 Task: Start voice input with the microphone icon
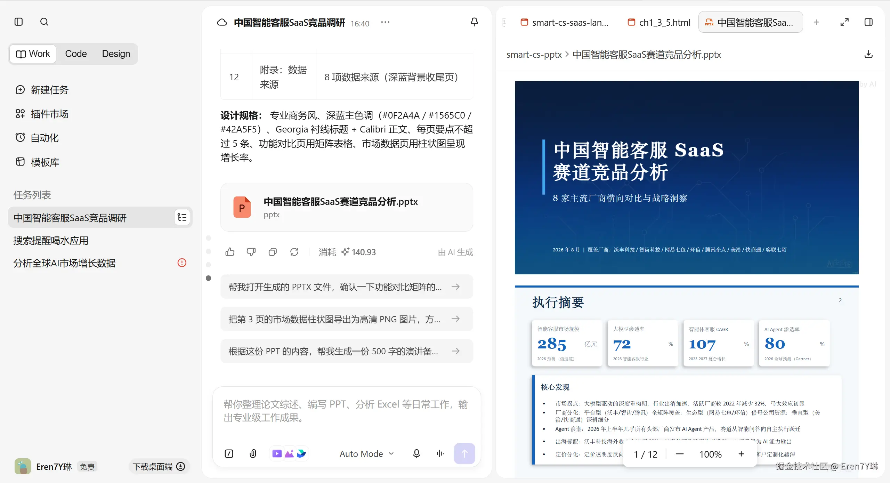tap(416, 453)
